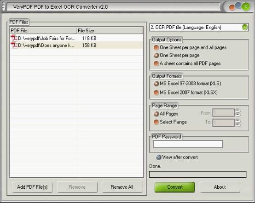Click the conversion progress bar

(x=197, y=175)
